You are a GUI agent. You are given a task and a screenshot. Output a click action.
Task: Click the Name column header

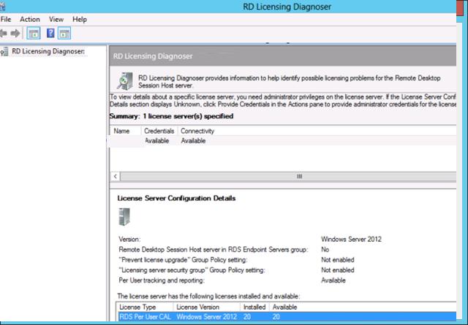122,131
